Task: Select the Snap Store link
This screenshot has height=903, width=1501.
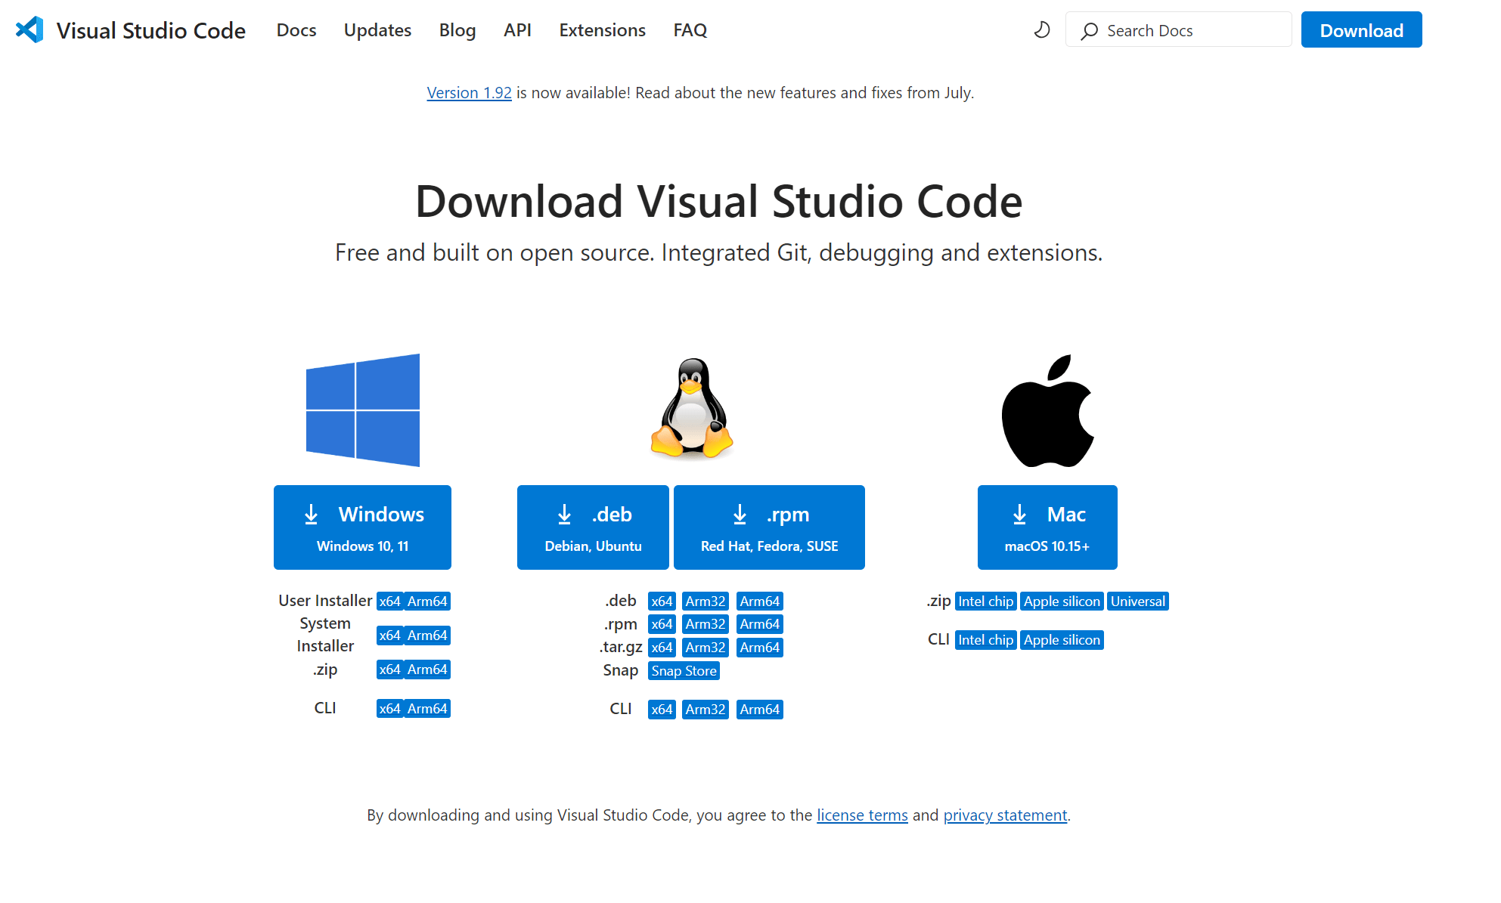Action: (684, 671)
